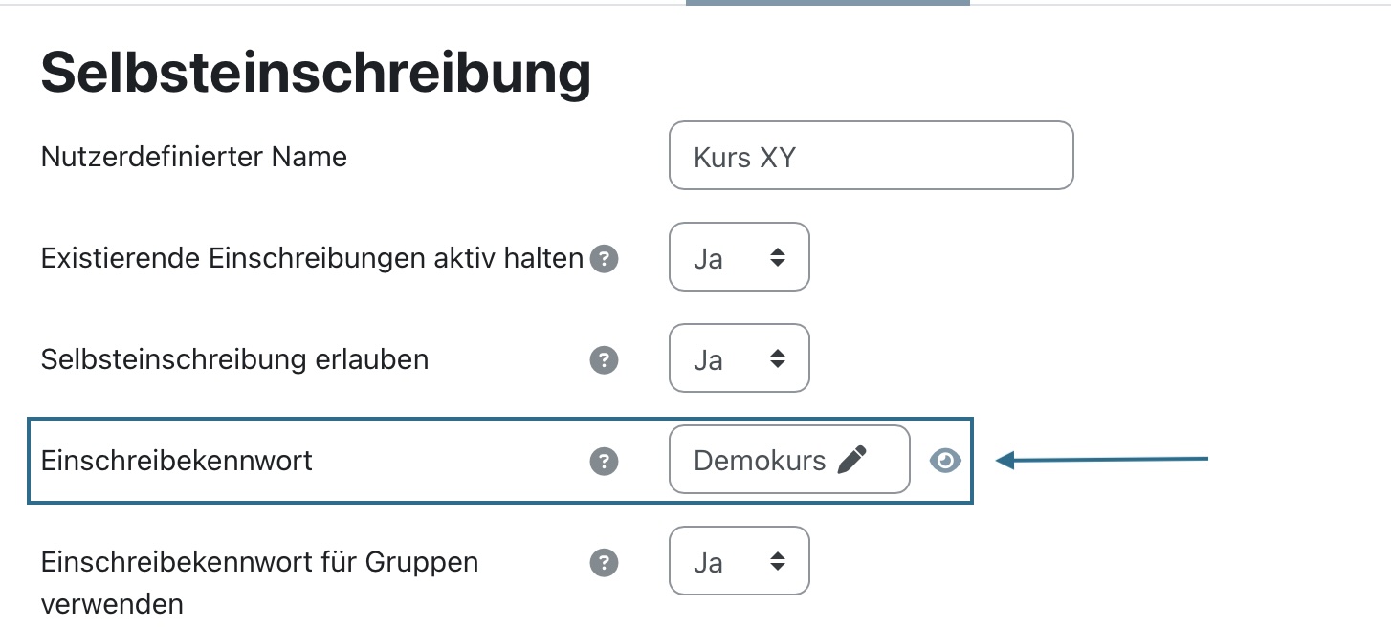Click the Existierende Einschreibungen aktiv halten label
Screen dimensions: 1391x627
point(312,258)
